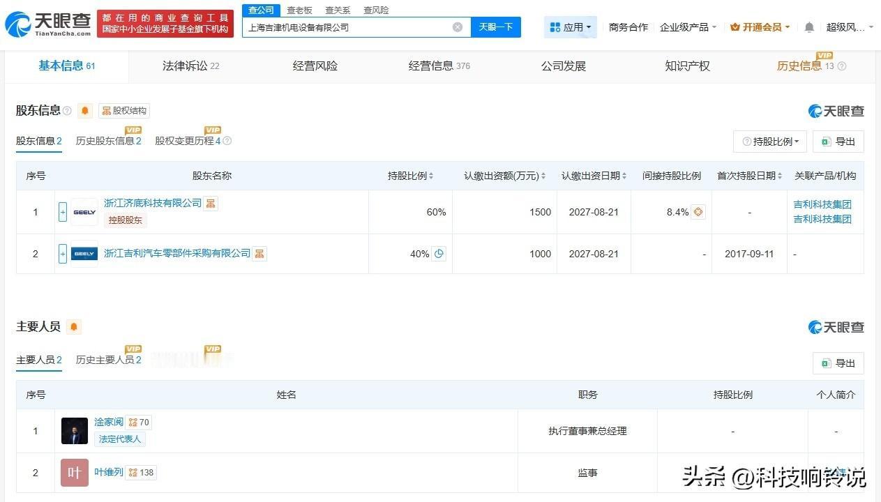Click the bell icon beside 股东信息
The width and height of the screenshot is (881, 502).
coord(84,111)
